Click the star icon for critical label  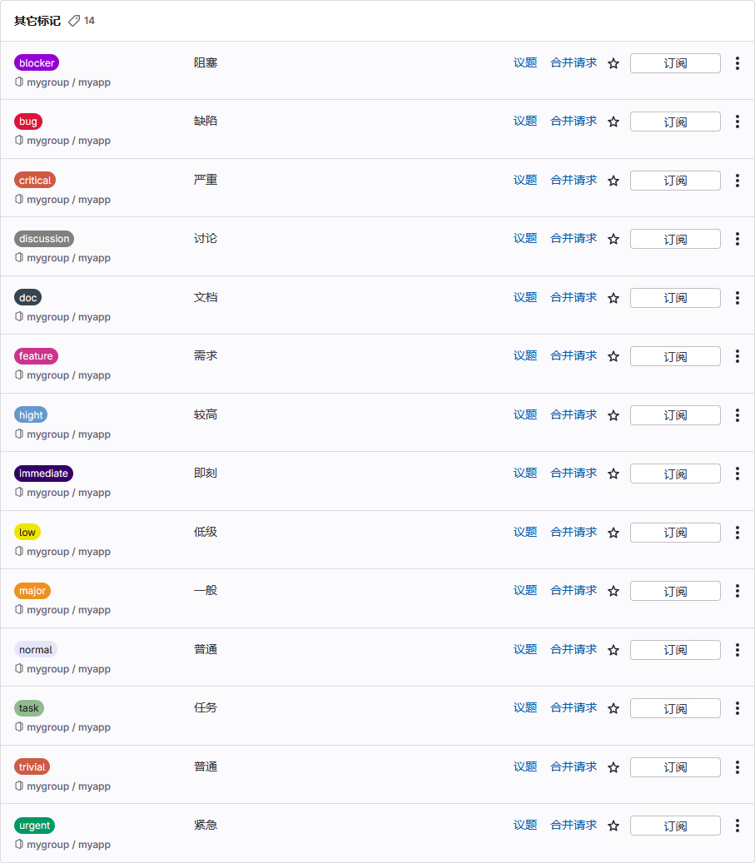pyautogui.click(x=613, y=181)
